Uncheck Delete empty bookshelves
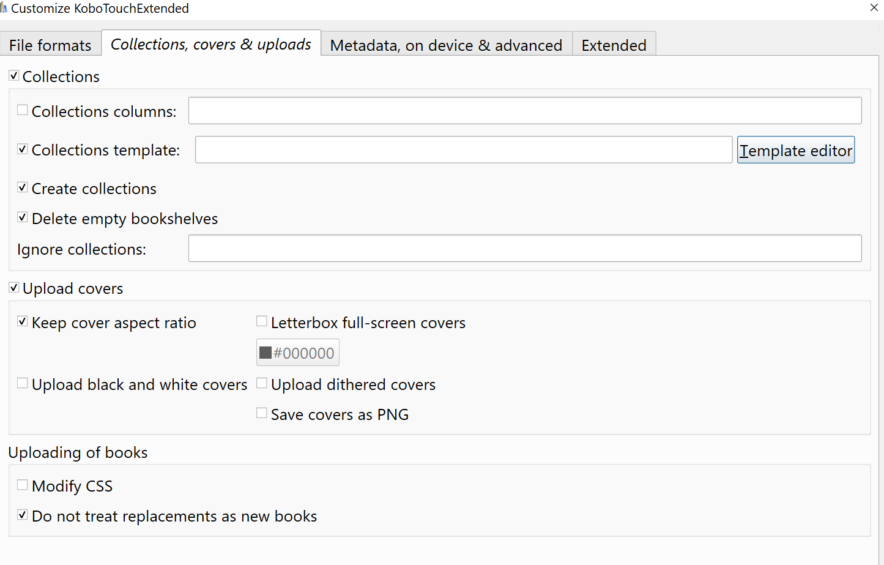This screenshot has width=884, height=565. (23, 218)
